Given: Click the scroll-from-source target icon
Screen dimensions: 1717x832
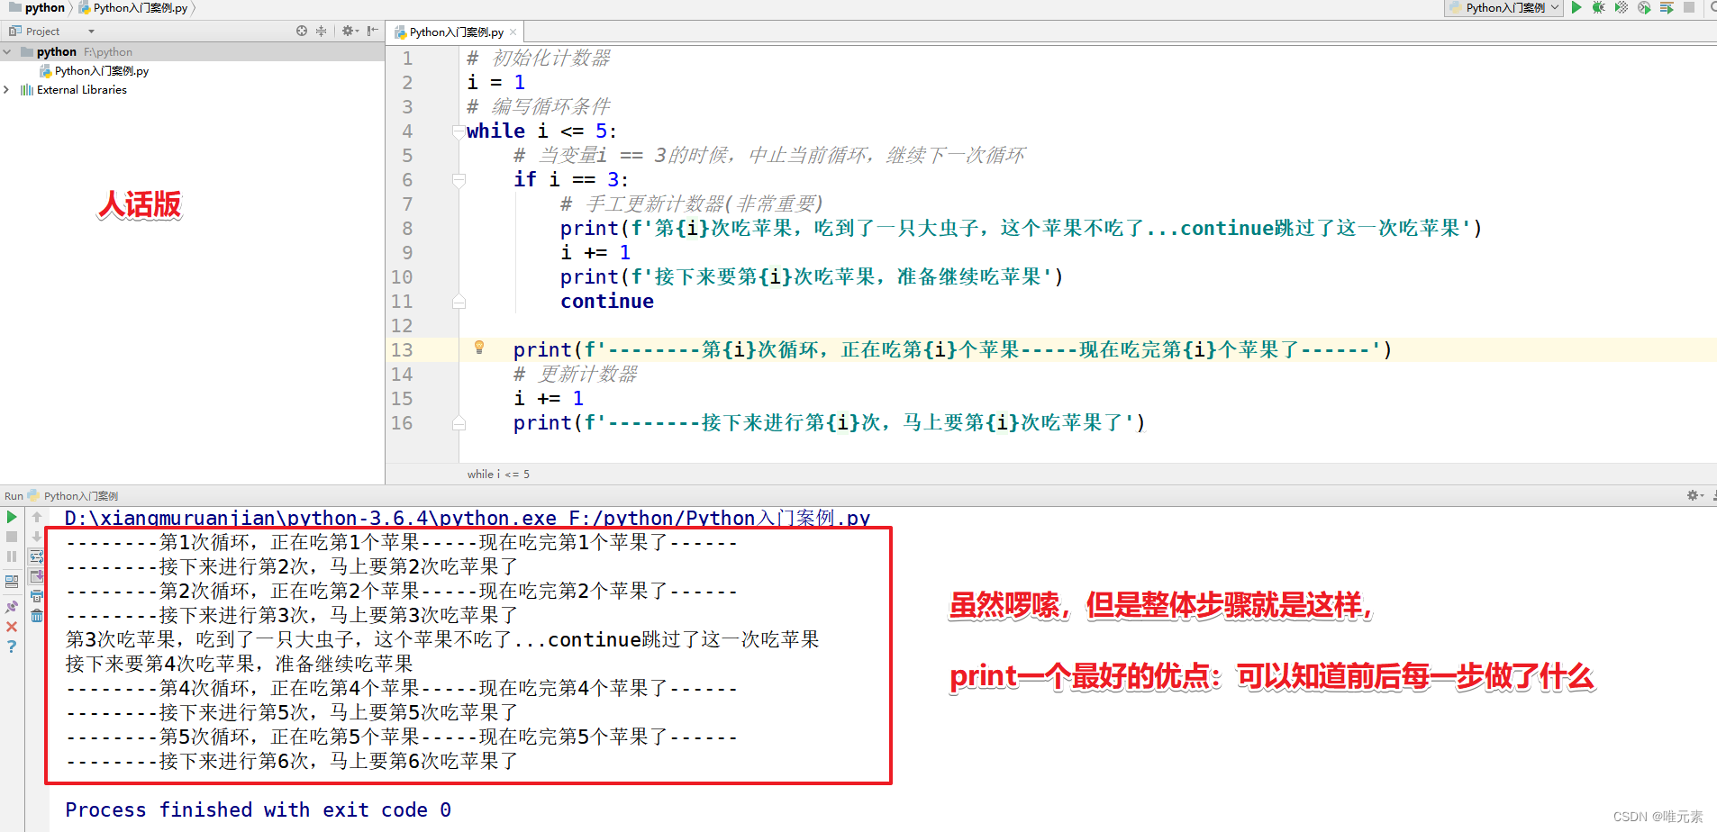Looking at the screenshot, I should click(x=302, y=31).
